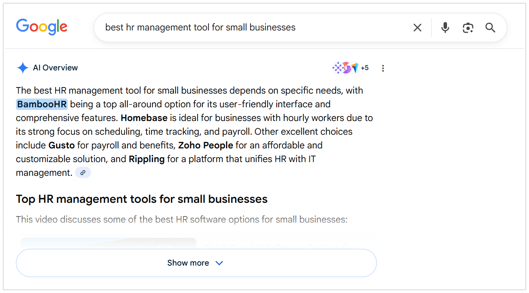
Task: Click the blue and orange source favicon
Action: (355, 68)
